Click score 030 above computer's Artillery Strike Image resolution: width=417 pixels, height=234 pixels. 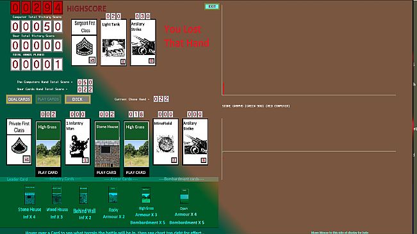point(143,16)
